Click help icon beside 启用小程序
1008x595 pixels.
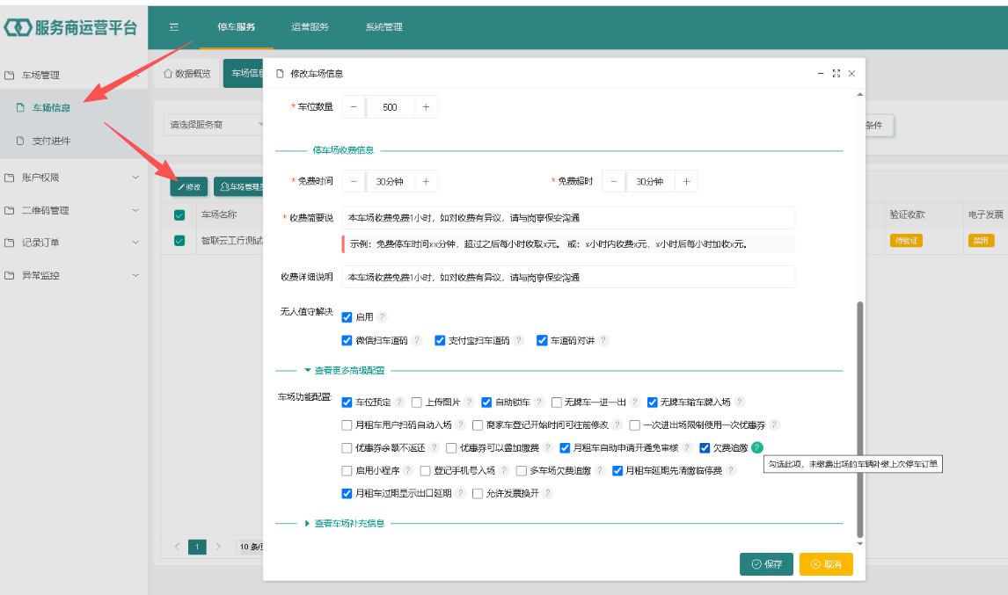(408, 471)
